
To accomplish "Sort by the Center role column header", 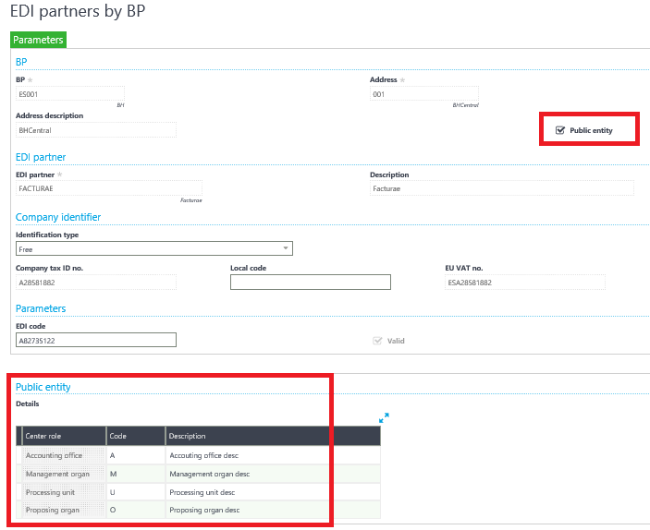I will pos(63,436).
